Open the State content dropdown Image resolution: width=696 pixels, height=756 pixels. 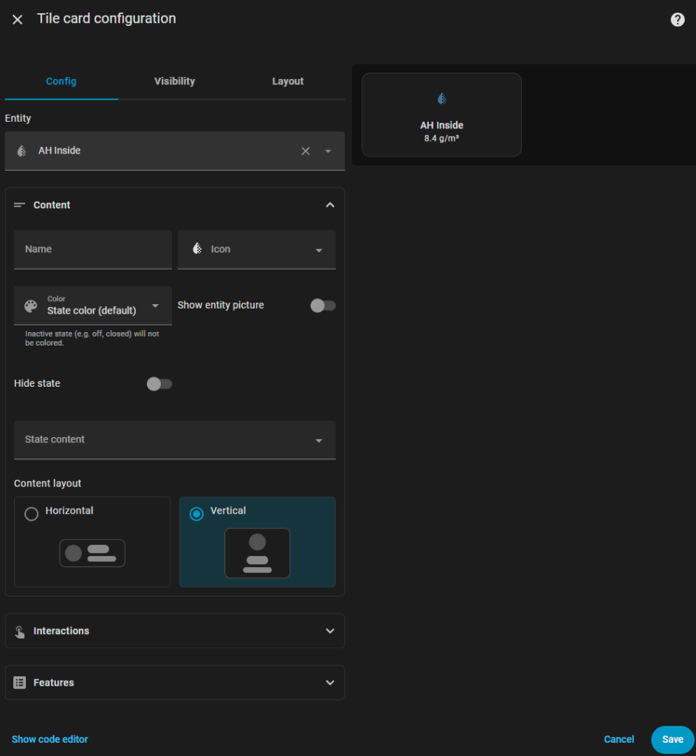pos(174,440)
